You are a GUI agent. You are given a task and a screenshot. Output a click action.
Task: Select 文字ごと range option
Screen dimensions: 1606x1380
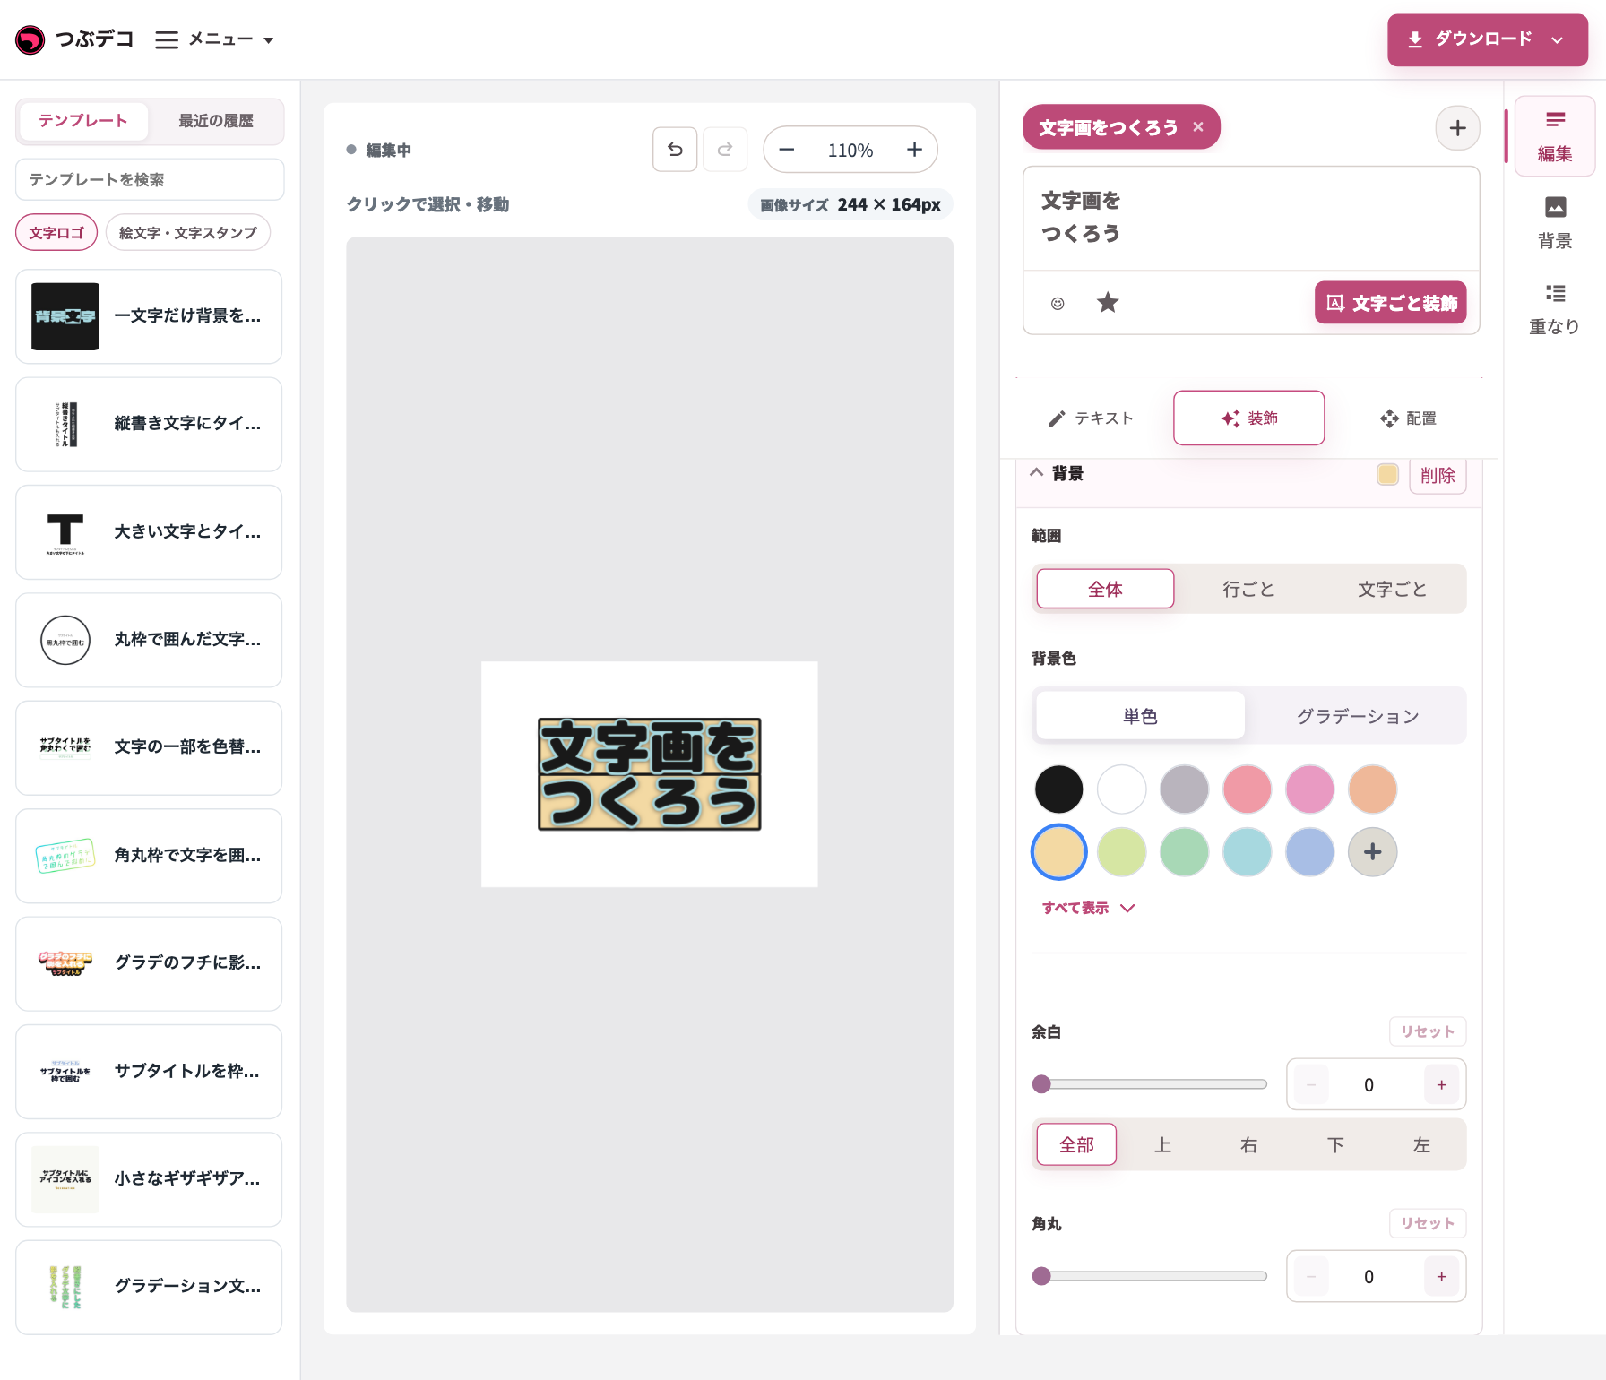1392,589
